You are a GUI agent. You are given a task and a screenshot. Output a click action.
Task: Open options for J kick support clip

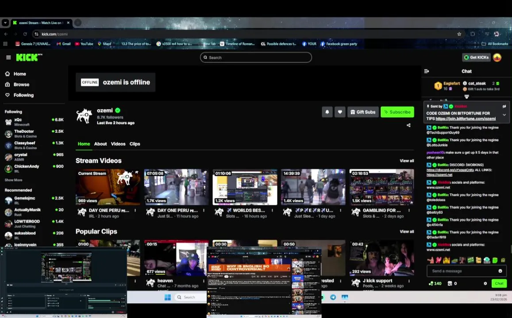(x=409, y=281)
